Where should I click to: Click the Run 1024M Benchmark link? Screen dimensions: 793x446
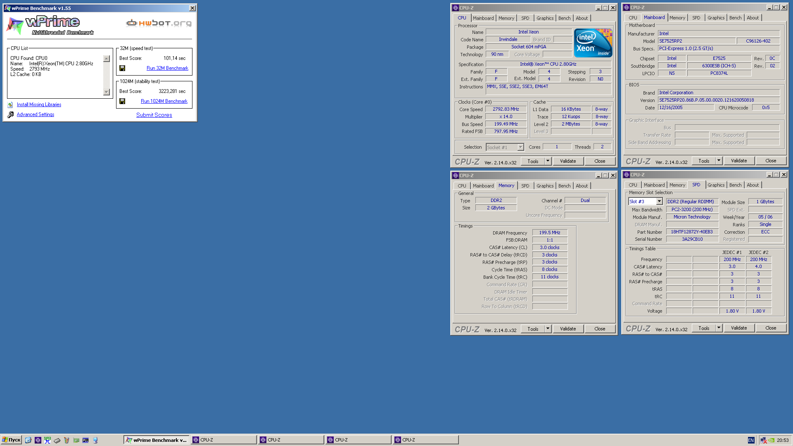pyautogui.click(x=164, y=101)
